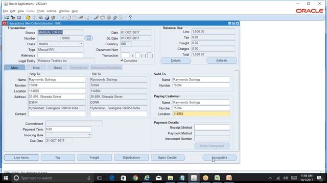Click the Next Step toolbar icon
This screenshot has width=327, height=183.
(x=34, y=18)
